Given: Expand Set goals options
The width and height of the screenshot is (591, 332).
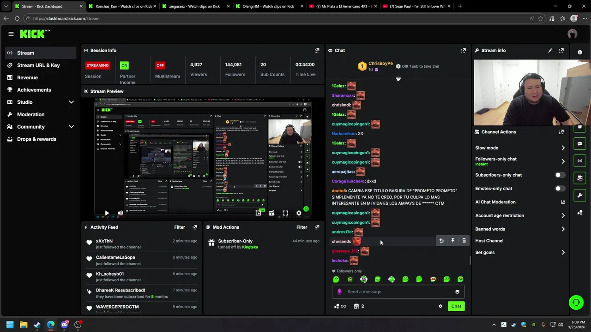Looking at the screenshot, I should (x=563, y=253).
